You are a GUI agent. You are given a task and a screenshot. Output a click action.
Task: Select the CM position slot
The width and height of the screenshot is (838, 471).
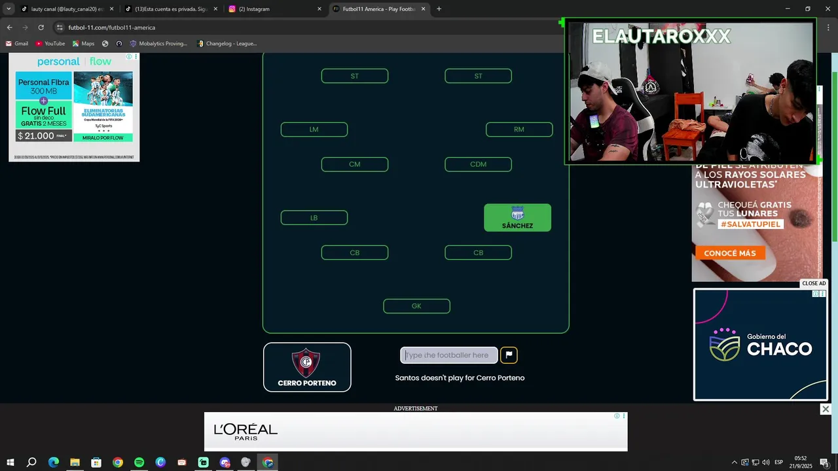pyautogui.click(x=355, y=164)
